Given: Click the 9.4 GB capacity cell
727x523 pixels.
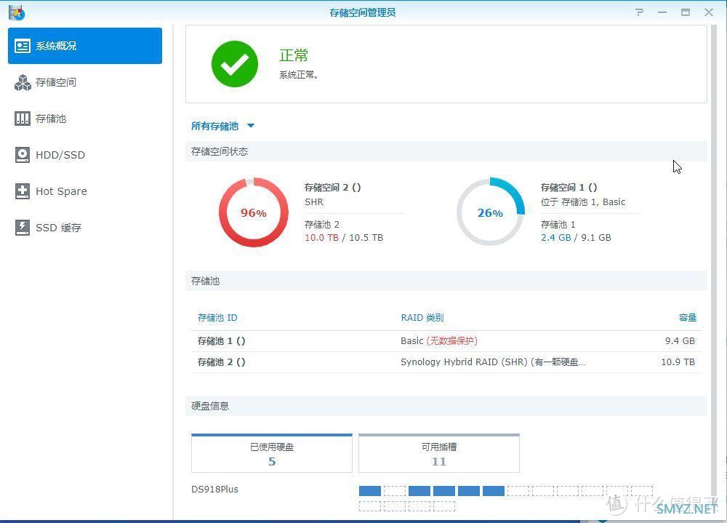Looking at the screenshot, I should click(680, 341).
